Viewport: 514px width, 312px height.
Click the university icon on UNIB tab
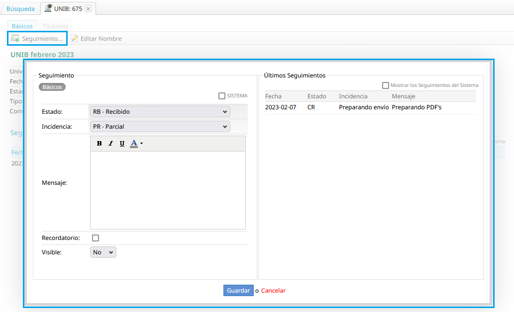(x=48, y=8)
